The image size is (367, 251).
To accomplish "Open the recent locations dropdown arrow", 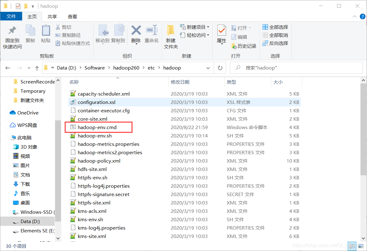I will pos(29,68).
